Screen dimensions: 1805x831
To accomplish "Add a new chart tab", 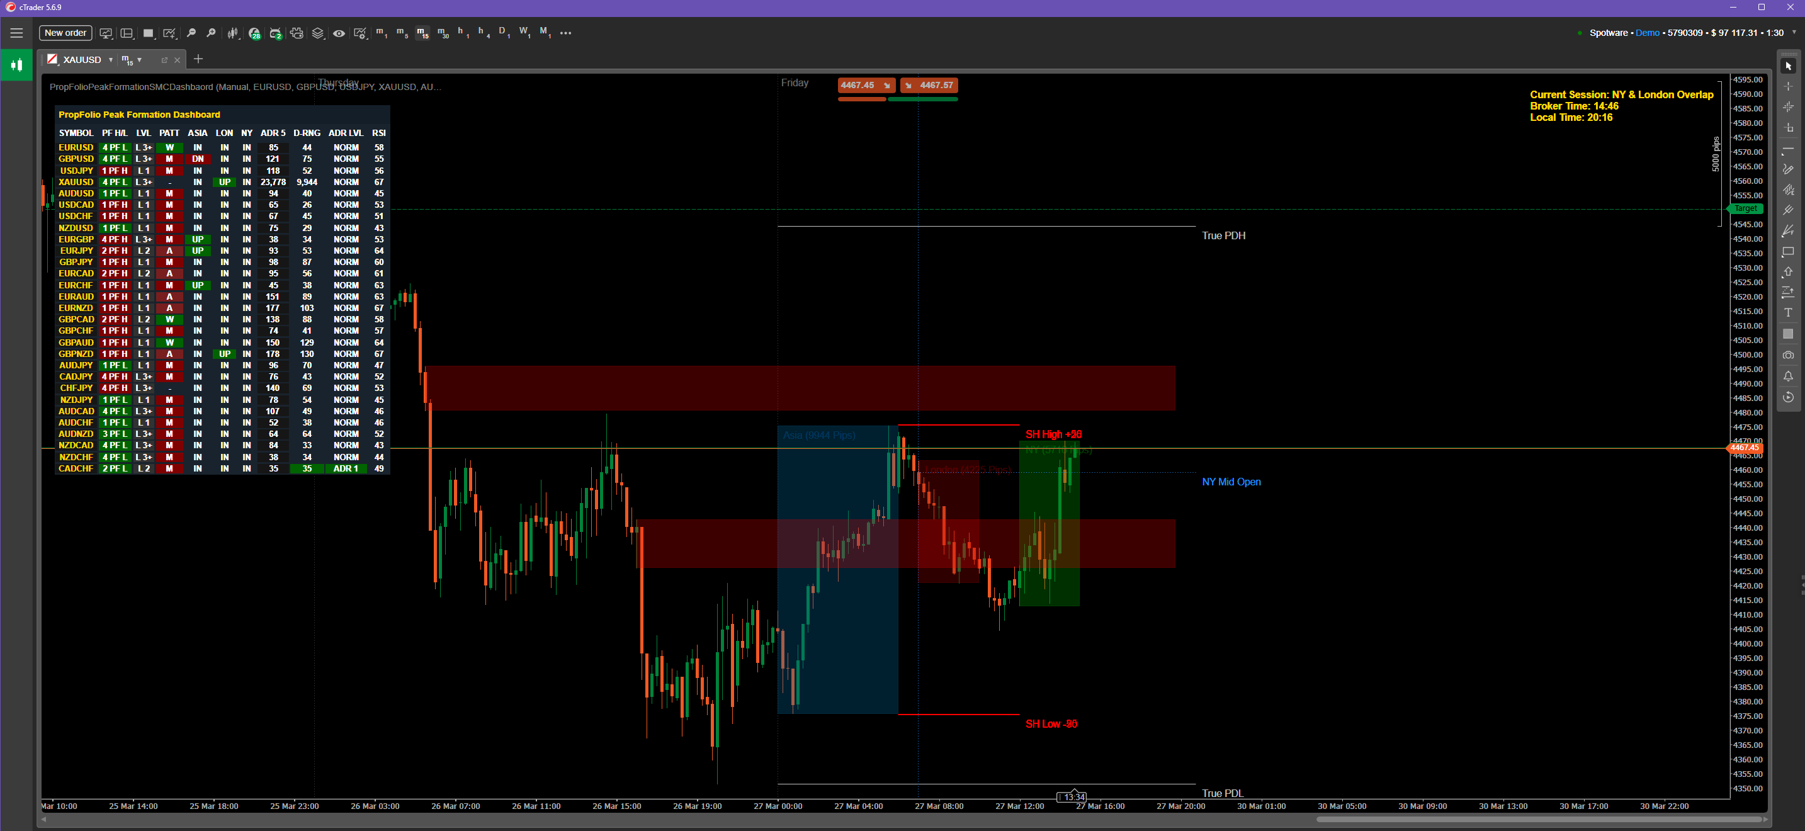I will (x=198, y=60).
